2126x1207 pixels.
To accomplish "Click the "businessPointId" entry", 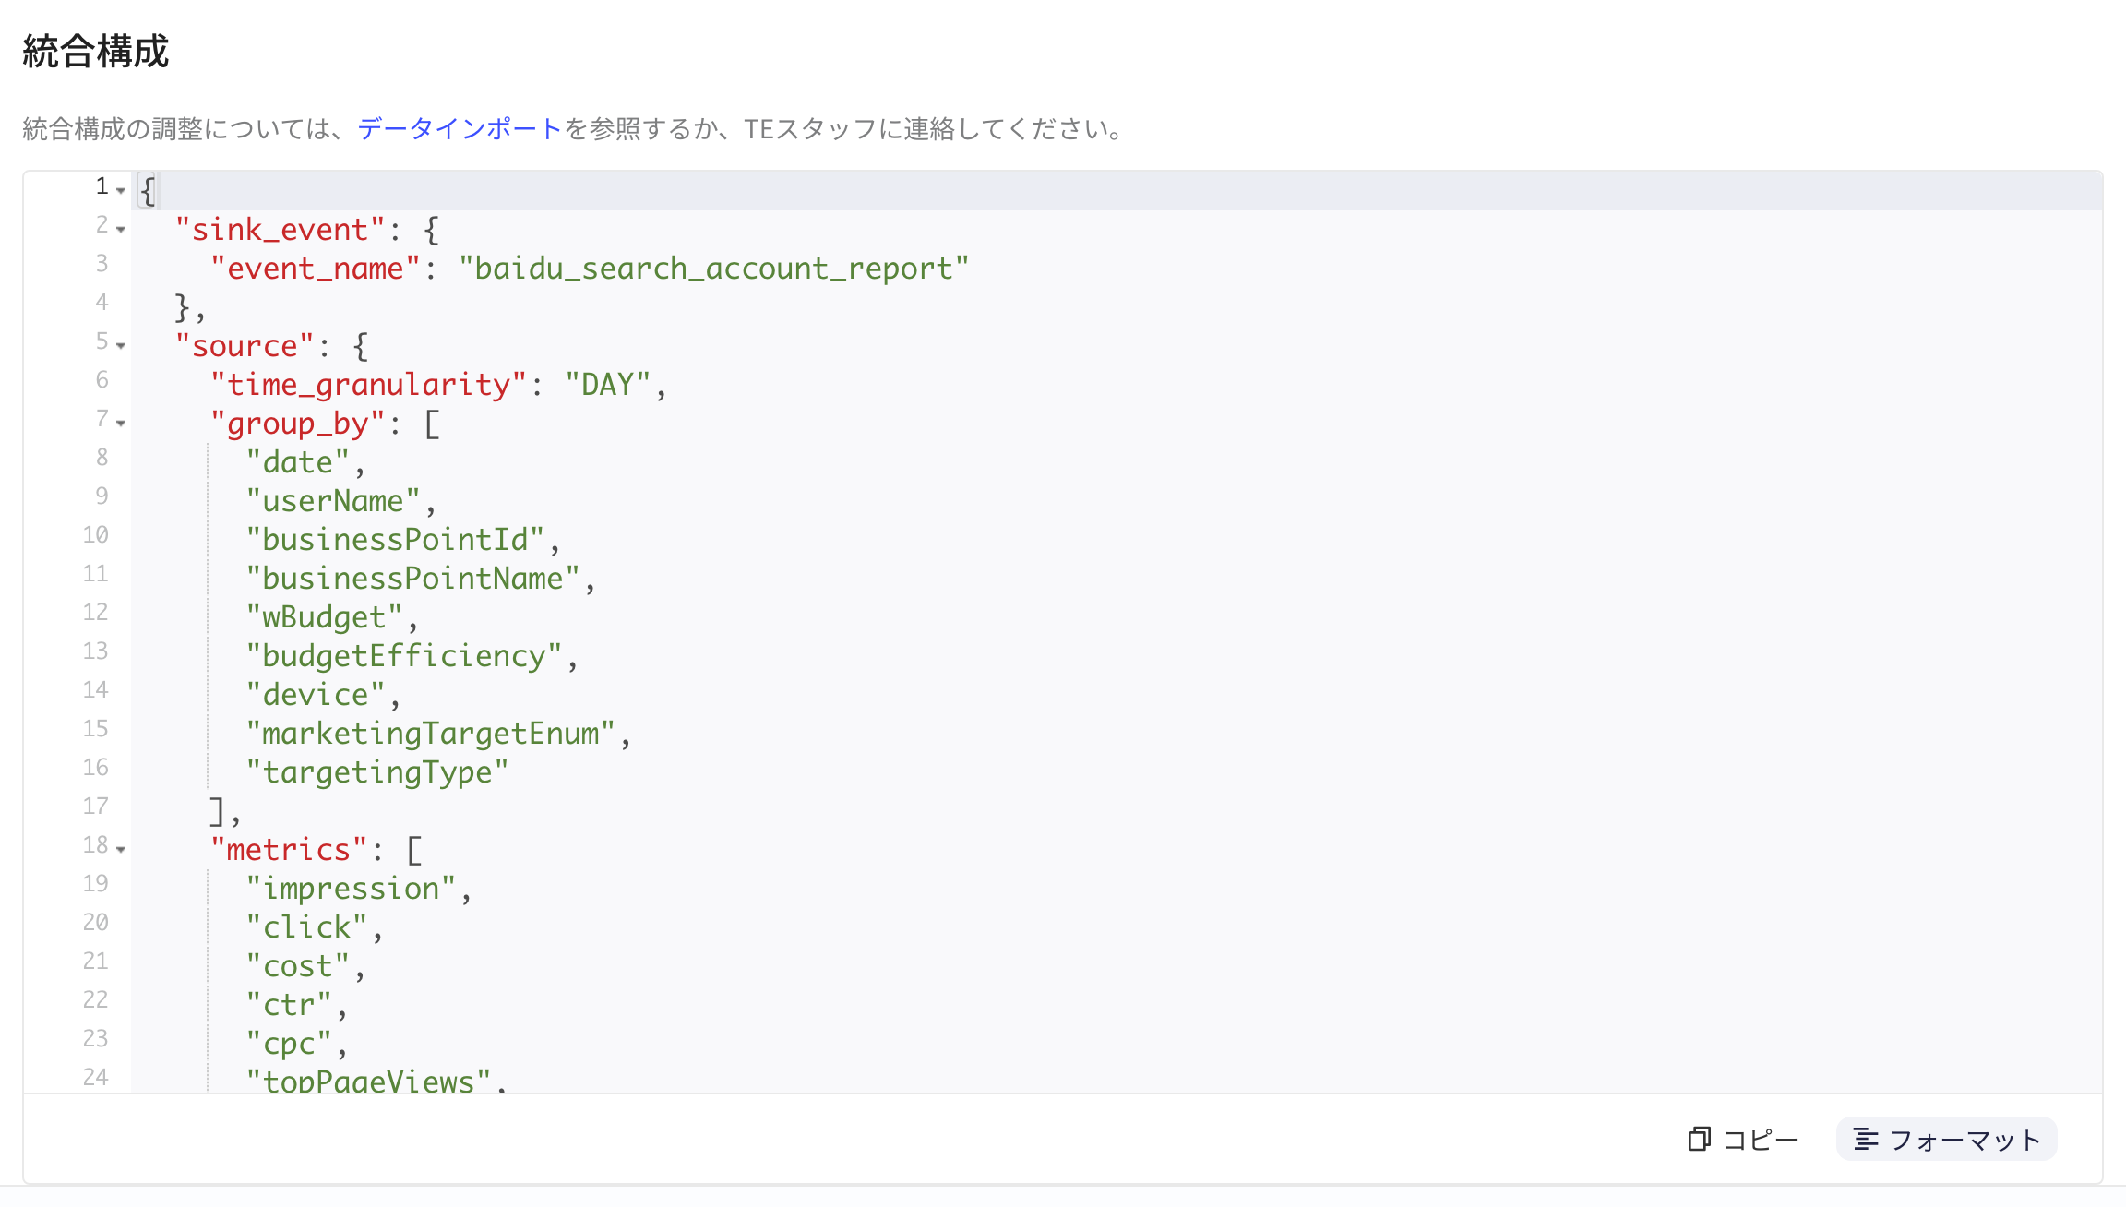I will [395, 540].
